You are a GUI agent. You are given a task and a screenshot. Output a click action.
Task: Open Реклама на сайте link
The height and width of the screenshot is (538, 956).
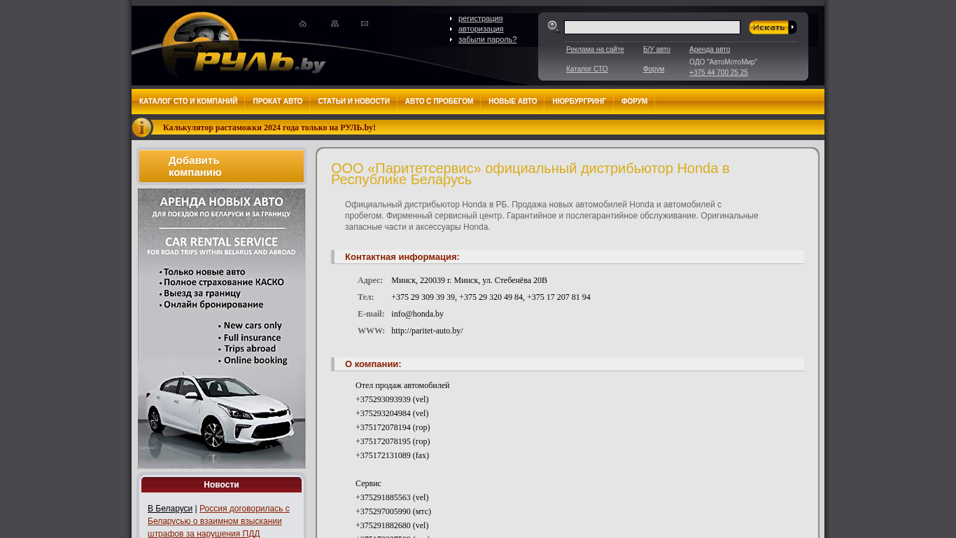coord(595,50)
